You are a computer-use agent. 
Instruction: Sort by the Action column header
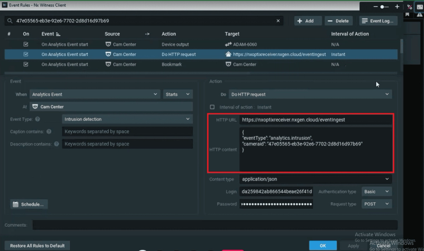[169, 34]
